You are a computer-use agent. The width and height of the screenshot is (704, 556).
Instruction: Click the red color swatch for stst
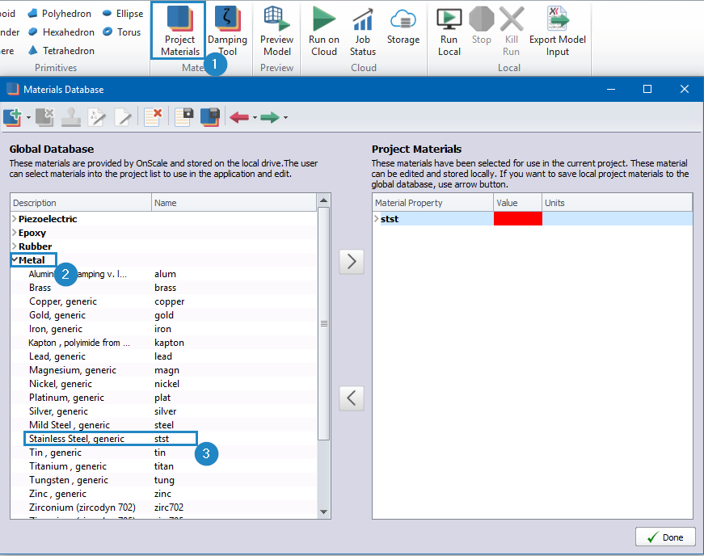[x=517, y=218]
